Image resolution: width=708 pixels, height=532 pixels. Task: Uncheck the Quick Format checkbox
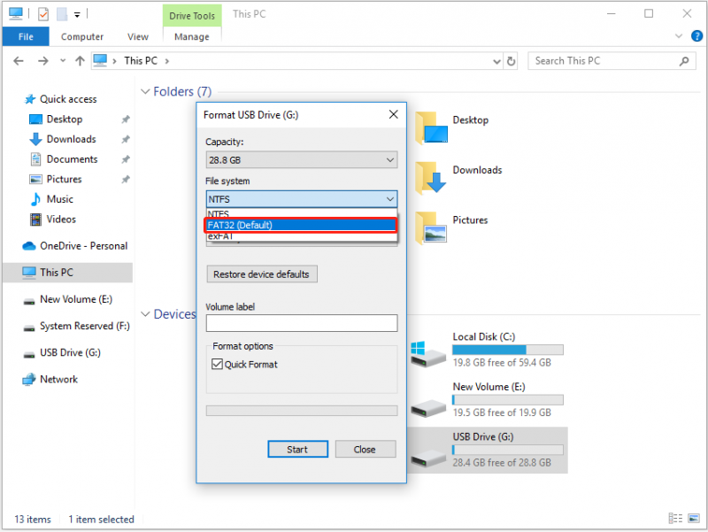click(217, 364)
